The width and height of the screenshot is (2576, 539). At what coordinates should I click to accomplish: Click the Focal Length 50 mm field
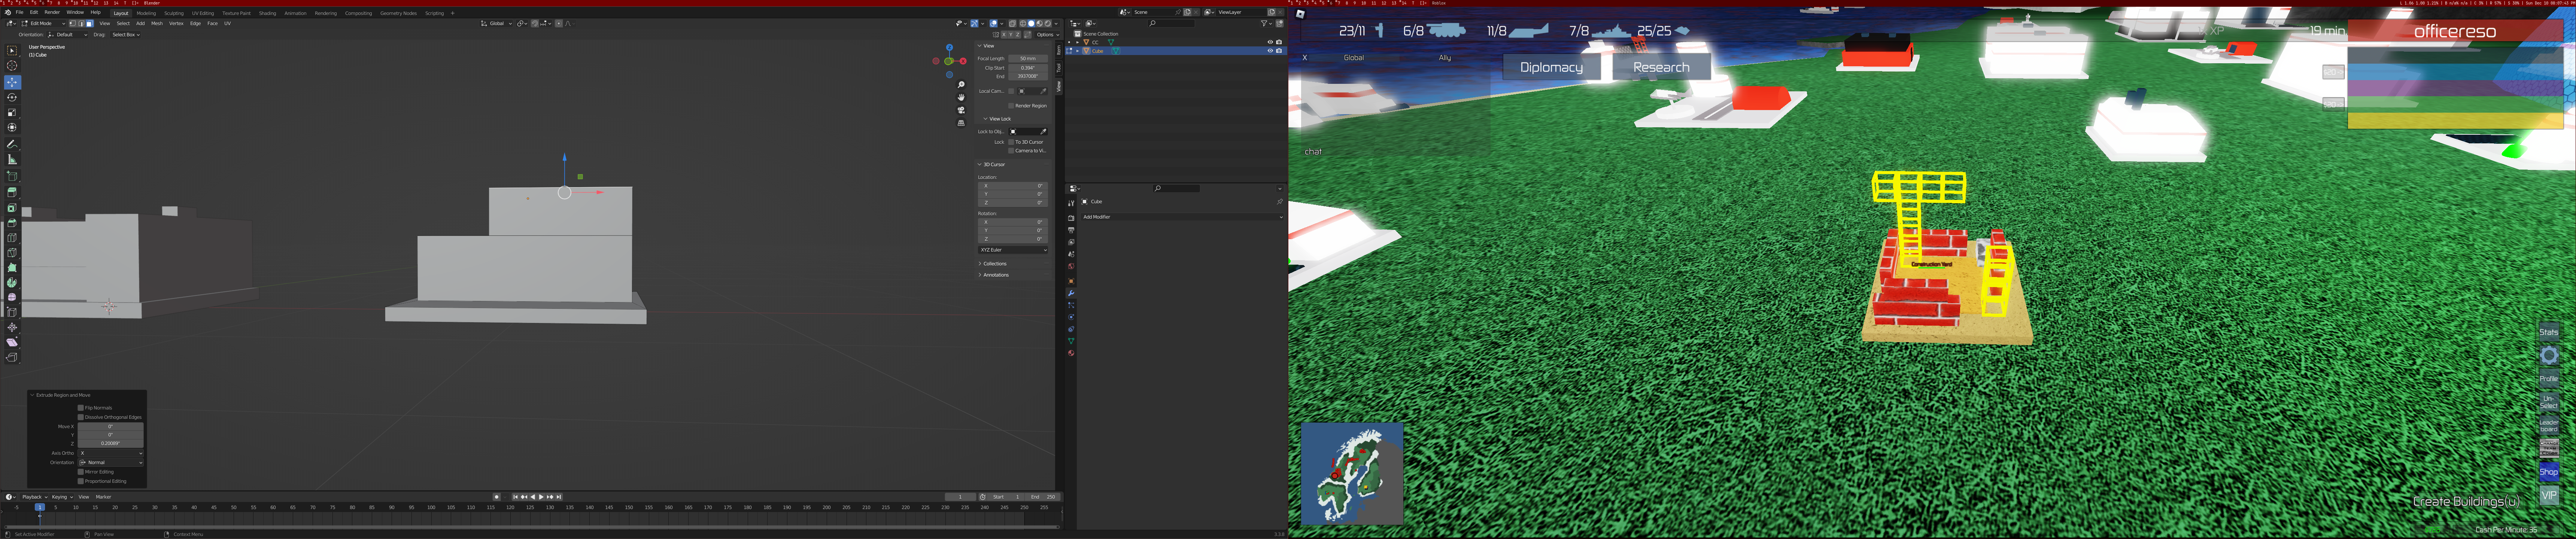tap(1028, 59)
